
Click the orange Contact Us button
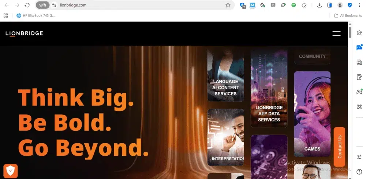pos(339,147)
